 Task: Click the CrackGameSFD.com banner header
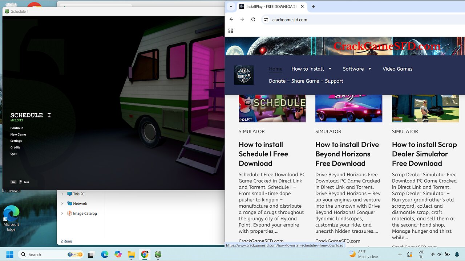[387, 46]
